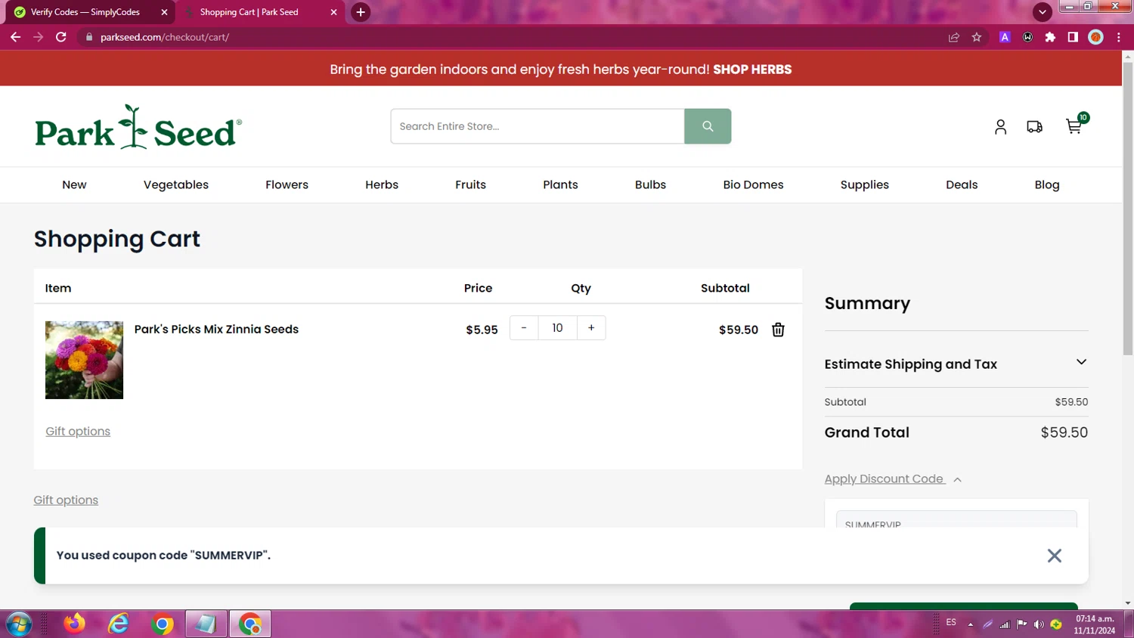Open the New menu category

tap(74, 185)
